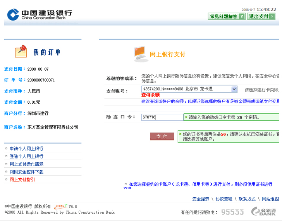
Task: Click the 尊敬的神瑞泽 greeting label
Action: point(122,78)
